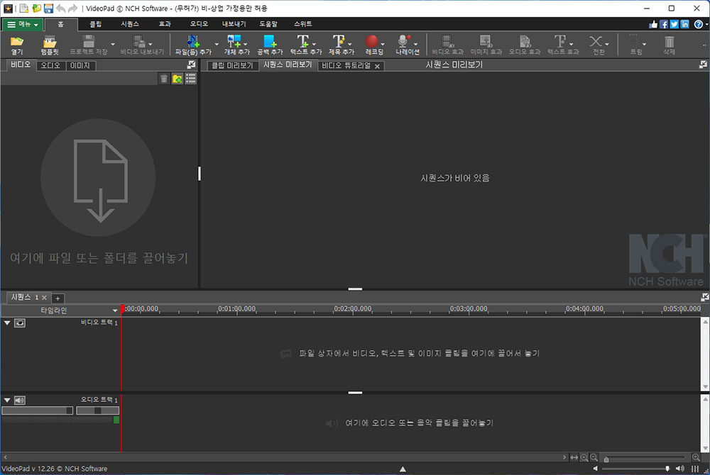Click the zoom to fit arrows icon
The height and width of the screenshot is (475, 710).
coord(574,457)
